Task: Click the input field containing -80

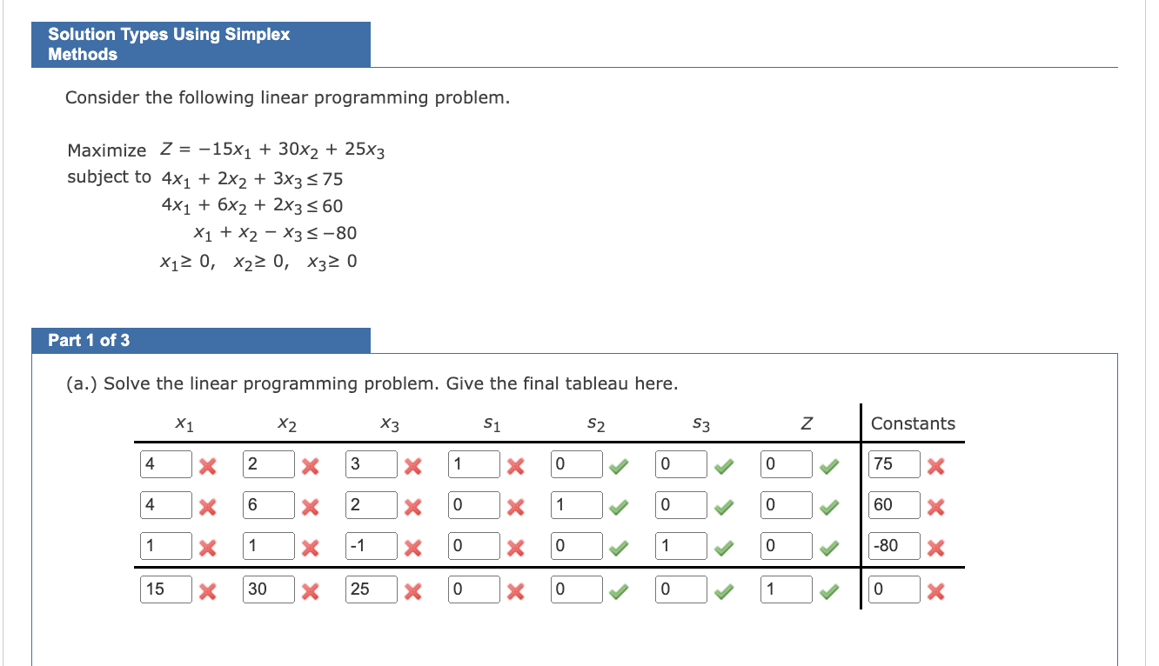Action: point(894,546)
